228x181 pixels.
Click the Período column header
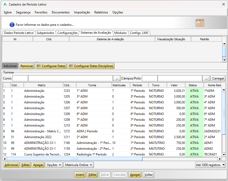(139, 85)
